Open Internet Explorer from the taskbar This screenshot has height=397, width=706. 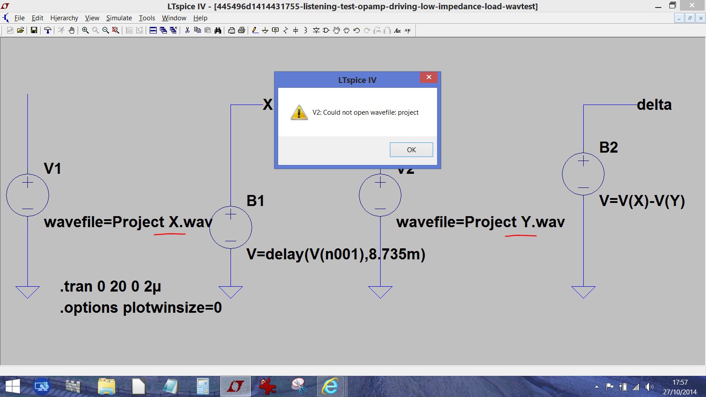(x=330, y=386)
